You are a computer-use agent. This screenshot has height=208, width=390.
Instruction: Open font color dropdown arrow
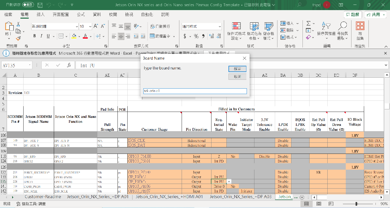coord(91,36)
